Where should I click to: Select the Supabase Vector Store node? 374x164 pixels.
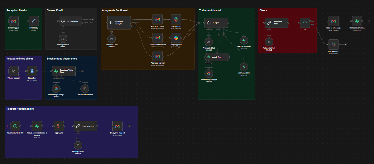[64, 71]
